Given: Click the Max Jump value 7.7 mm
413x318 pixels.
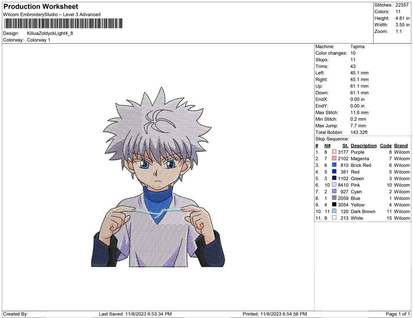Looking at the screenshot, I should (x=358, y=126).
